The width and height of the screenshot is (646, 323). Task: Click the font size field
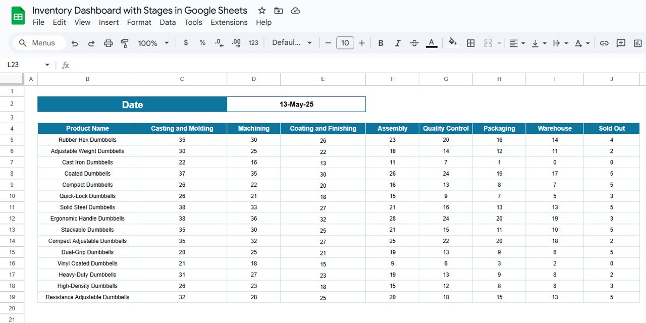tap(345, 43)
